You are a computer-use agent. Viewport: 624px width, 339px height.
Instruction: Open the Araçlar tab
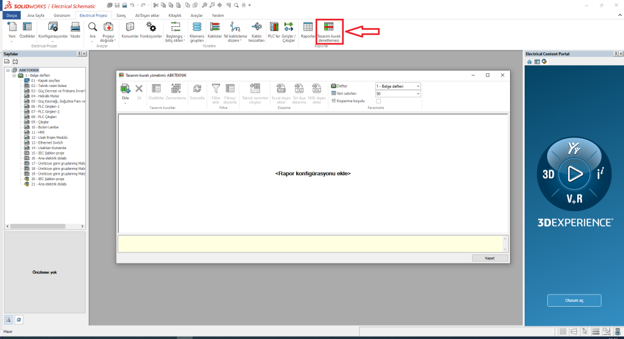point(197,15)
